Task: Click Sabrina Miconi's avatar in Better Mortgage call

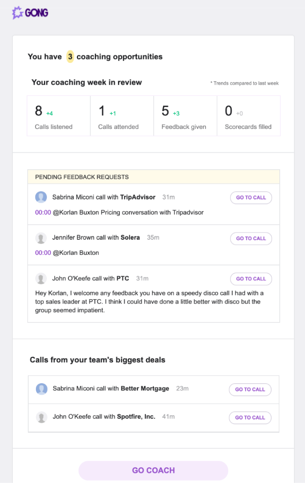Action: tap(41, 389)
